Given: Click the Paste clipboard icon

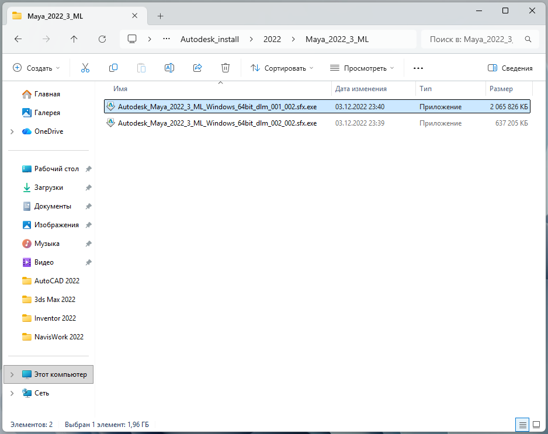Looking at the screenshot, I should (141, 68).
